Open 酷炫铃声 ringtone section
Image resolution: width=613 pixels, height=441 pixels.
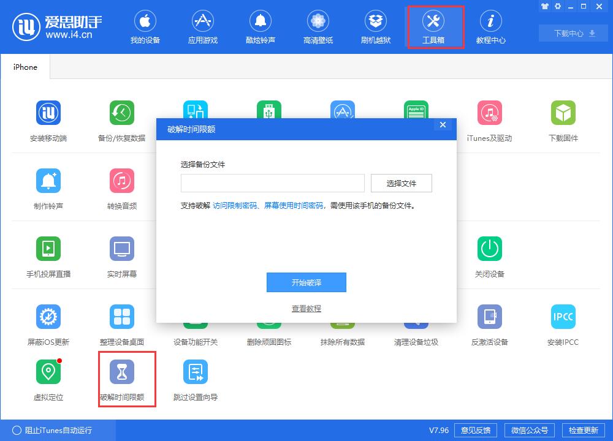coord(260,26)
